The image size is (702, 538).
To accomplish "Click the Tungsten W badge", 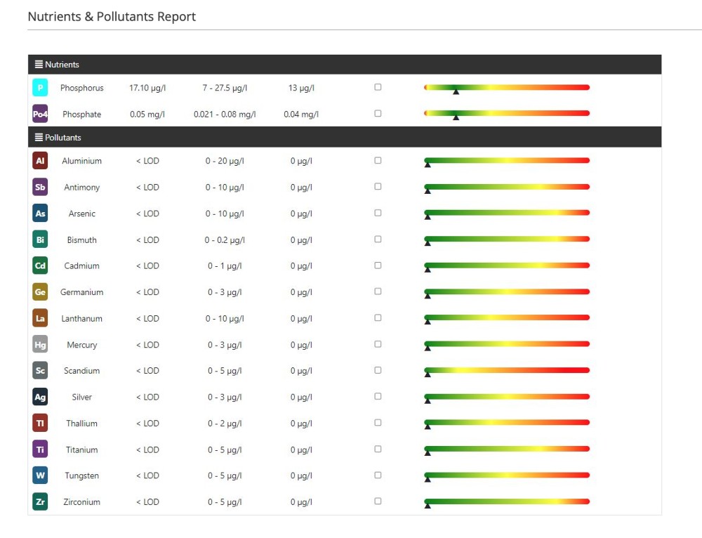I will pos(40,475).
